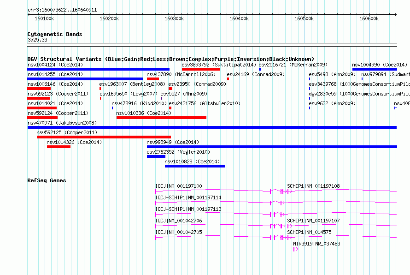Select the esv1963007 (Bentley2008) variant label
The image size is (410, 275).
point(132,84)
